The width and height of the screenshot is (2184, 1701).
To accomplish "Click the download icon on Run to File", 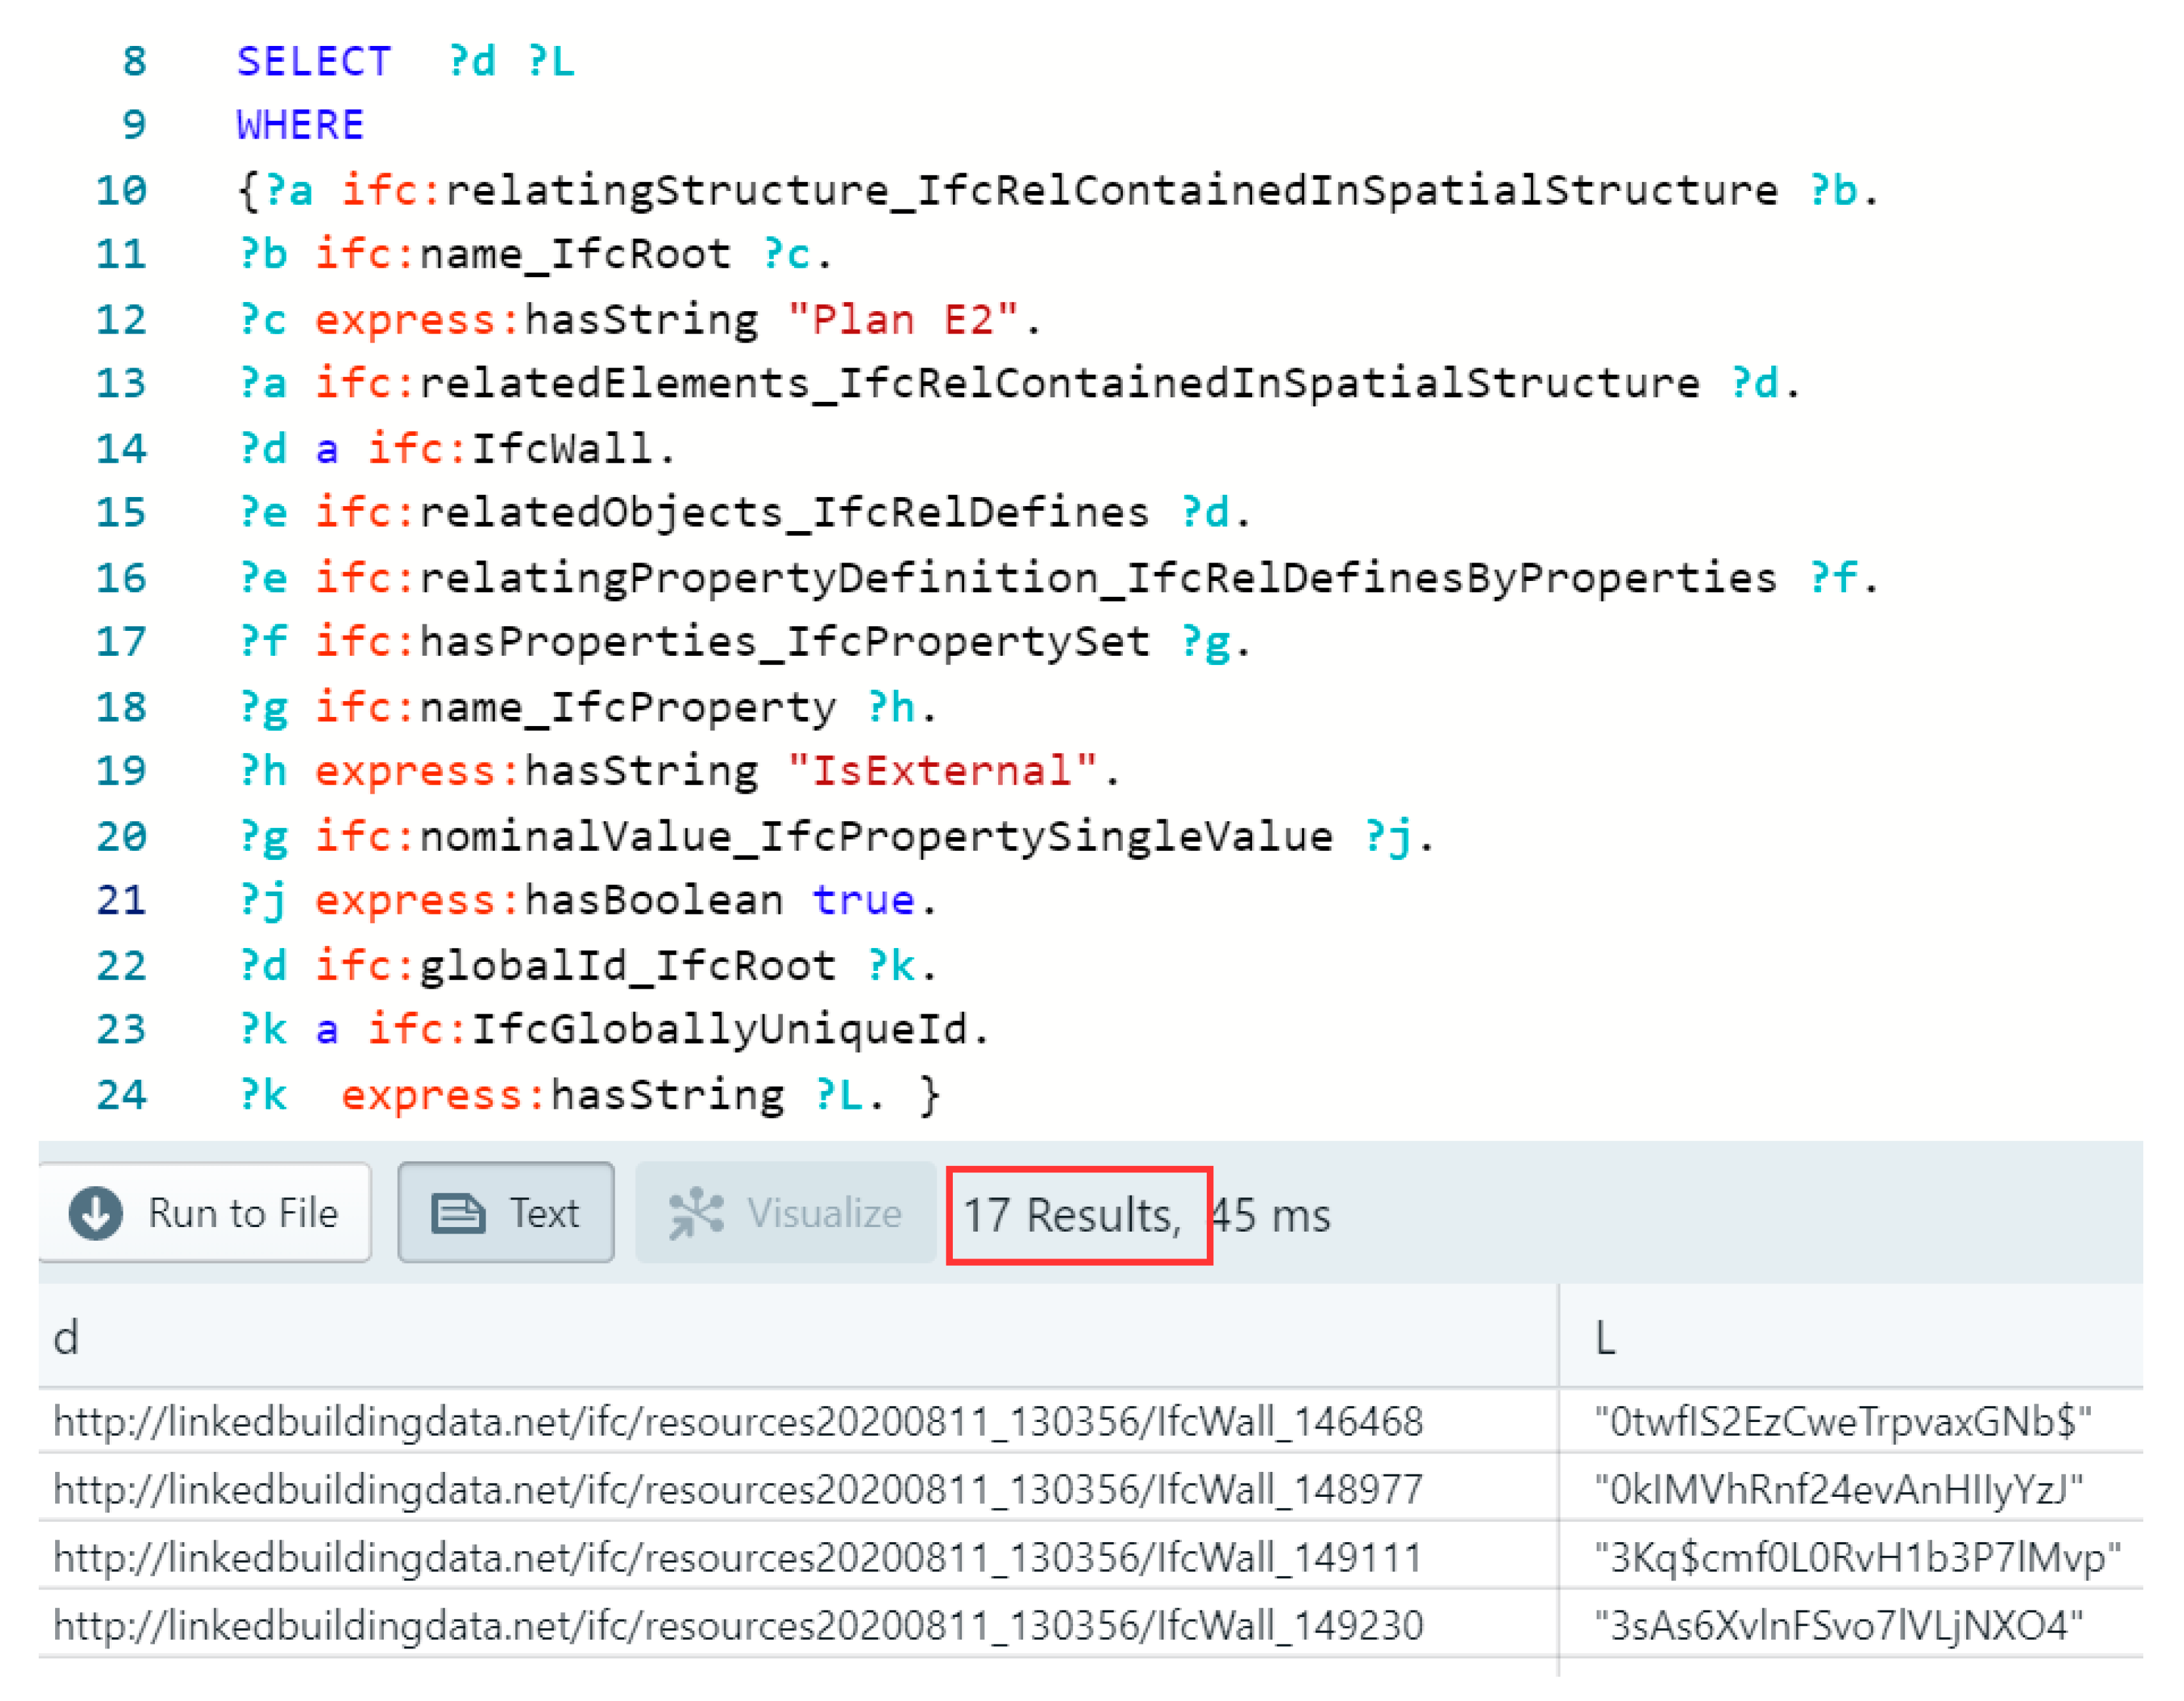I will coord(96,1213).
